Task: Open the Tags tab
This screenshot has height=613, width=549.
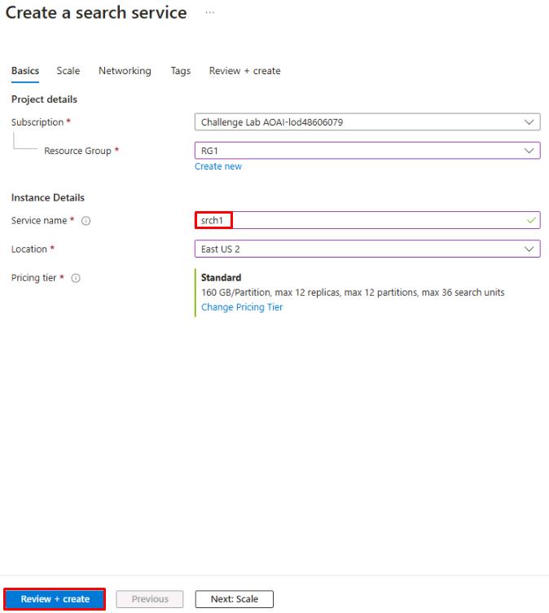Action: click(x=180, y=71)
